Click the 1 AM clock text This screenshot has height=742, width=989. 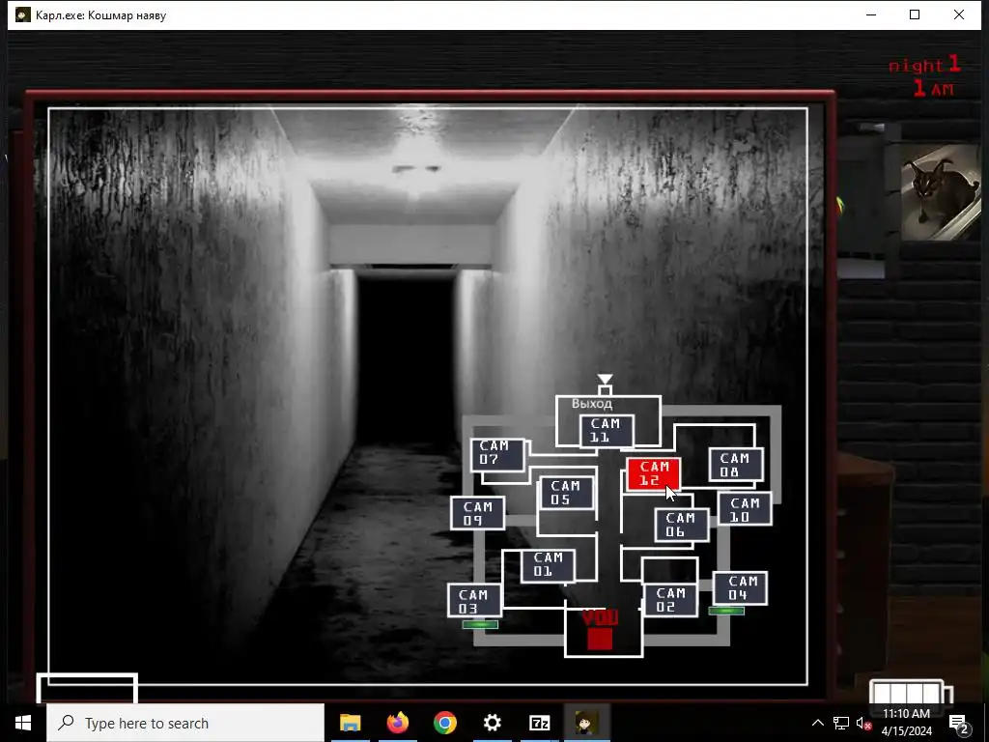[x=934, y=89]
